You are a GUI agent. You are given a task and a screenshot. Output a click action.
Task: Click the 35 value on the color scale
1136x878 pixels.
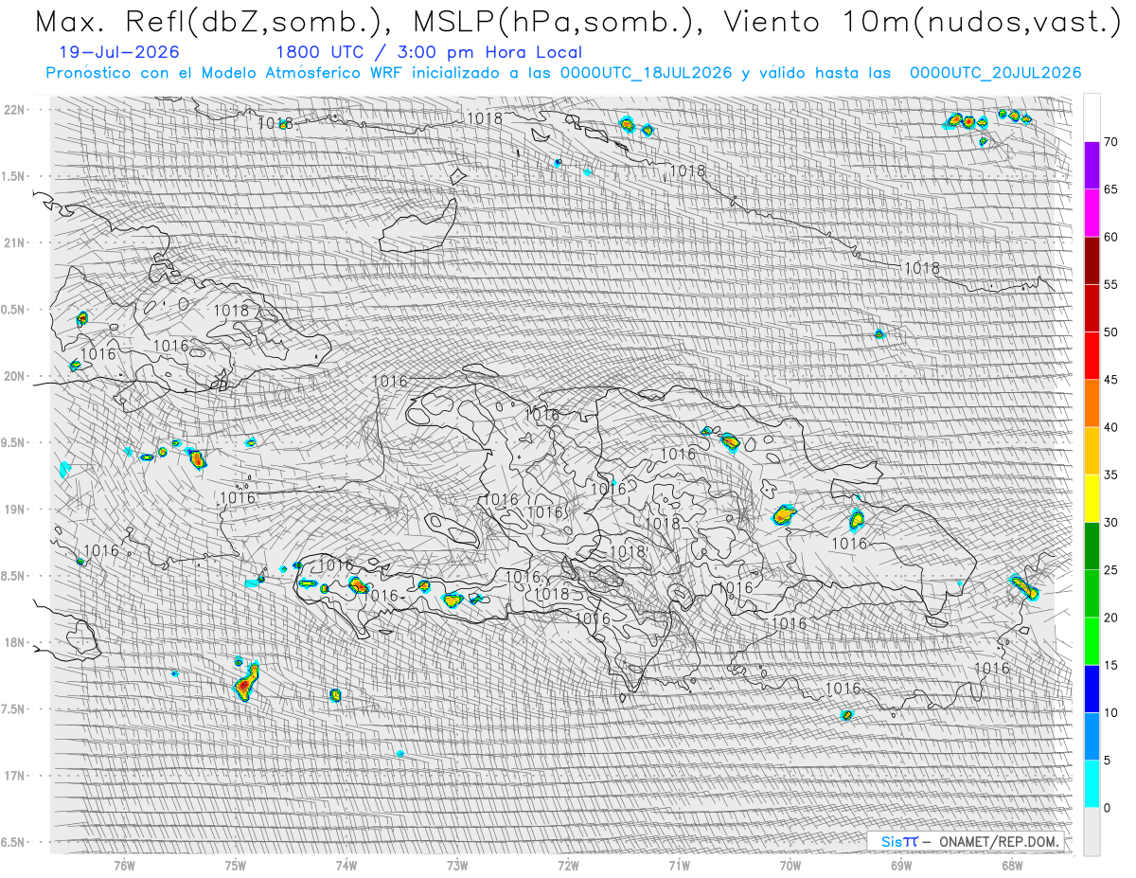pos(1111,475)
